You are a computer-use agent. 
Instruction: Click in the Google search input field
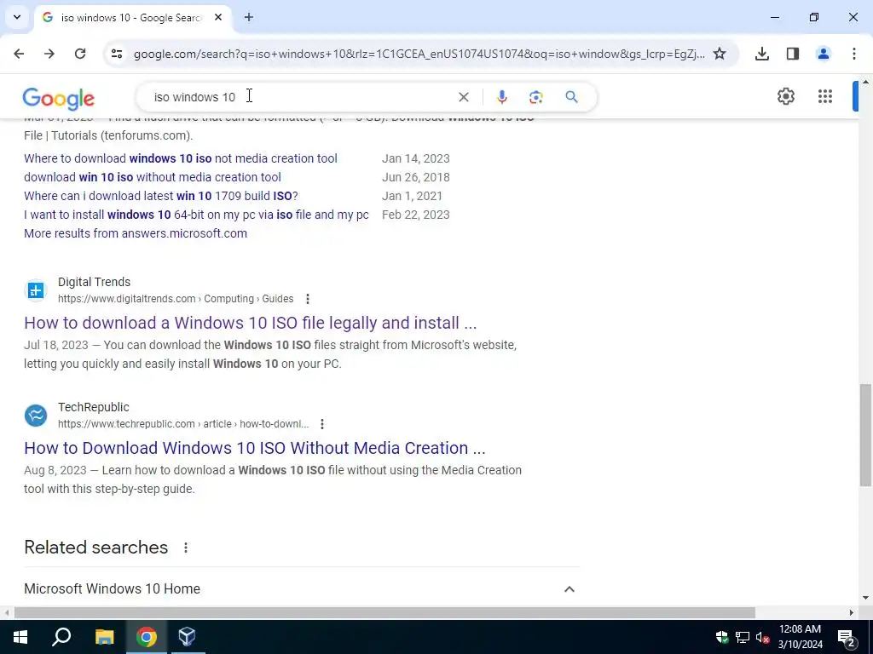(x=301, y=97)
